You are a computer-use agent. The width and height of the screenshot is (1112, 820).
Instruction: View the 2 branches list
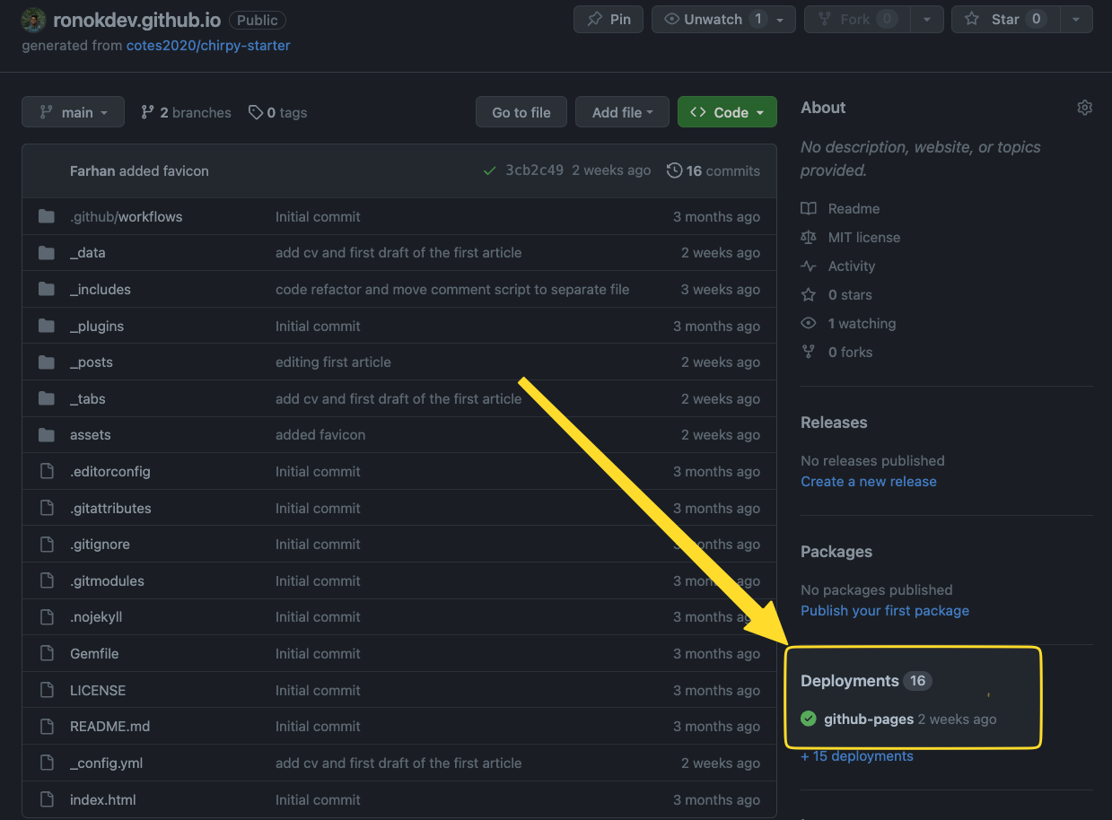point(186,112)
